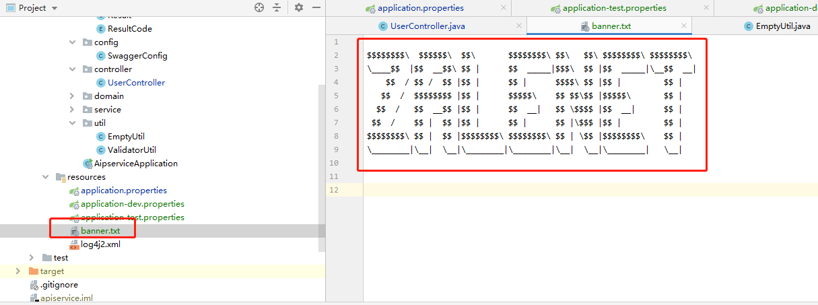Switch to the application-test.properties tab
This screenshot has width=818, height=305.
tap(614, 8)
